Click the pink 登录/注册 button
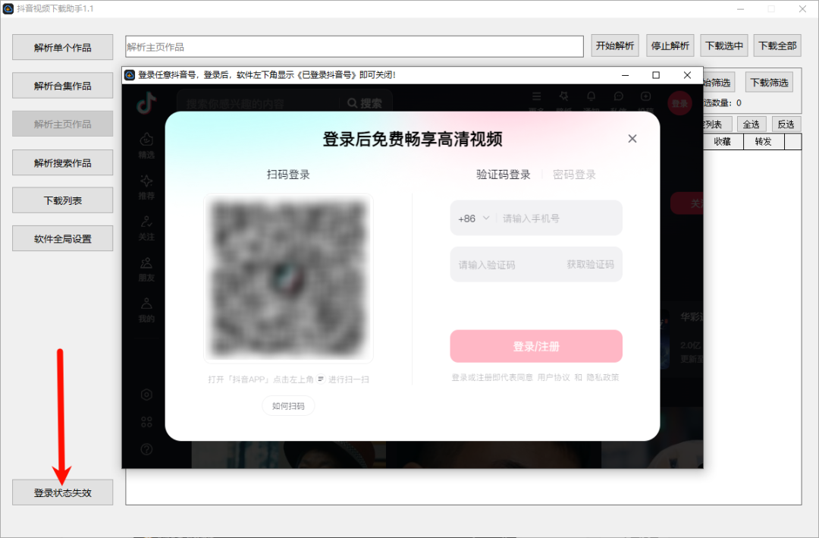This screenshot has width=819, height=538. tap(536, 346)
